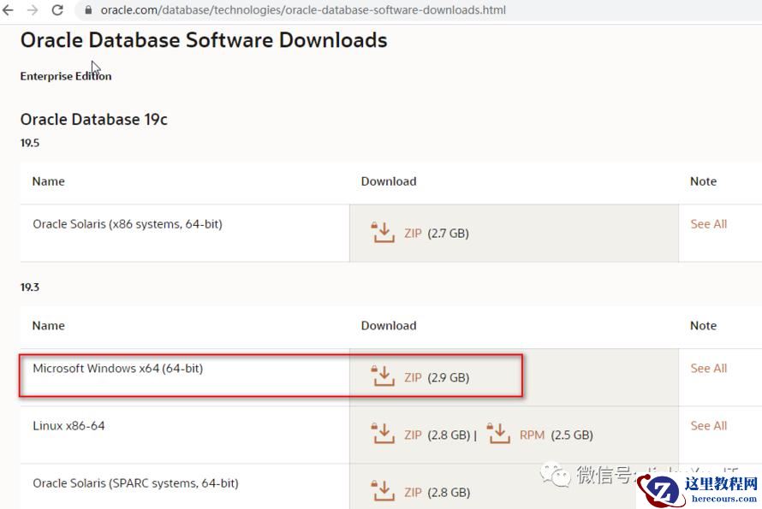The height and width of the screenshot is (509, 762).
Task: Click download icon for Oracle Solaris x86
Action: 382,233
